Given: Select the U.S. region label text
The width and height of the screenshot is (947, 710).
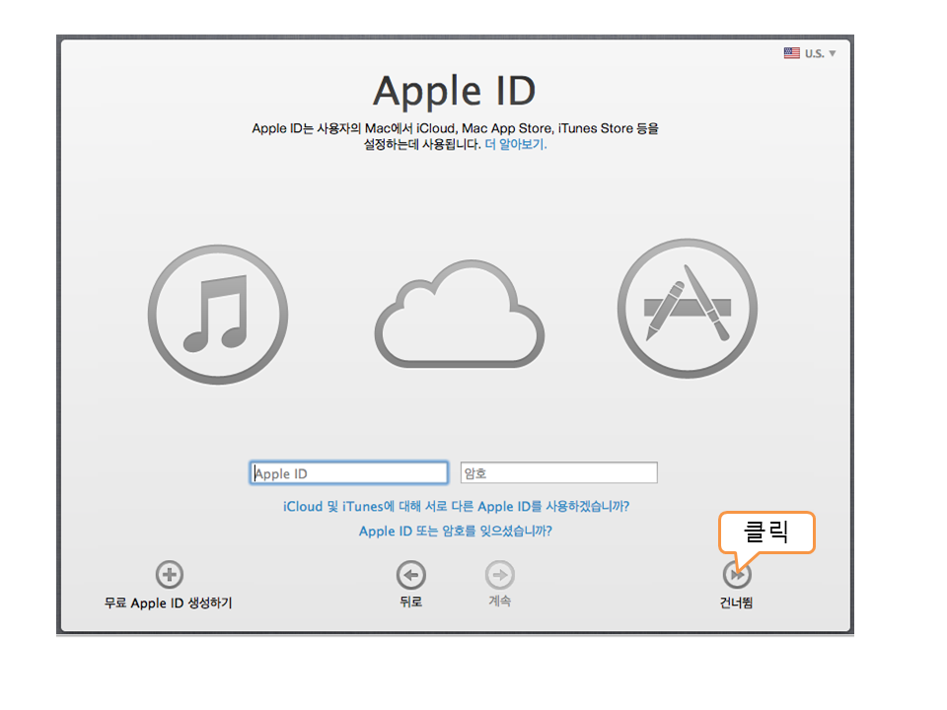Looking at the screenshot, I should 814,53.
